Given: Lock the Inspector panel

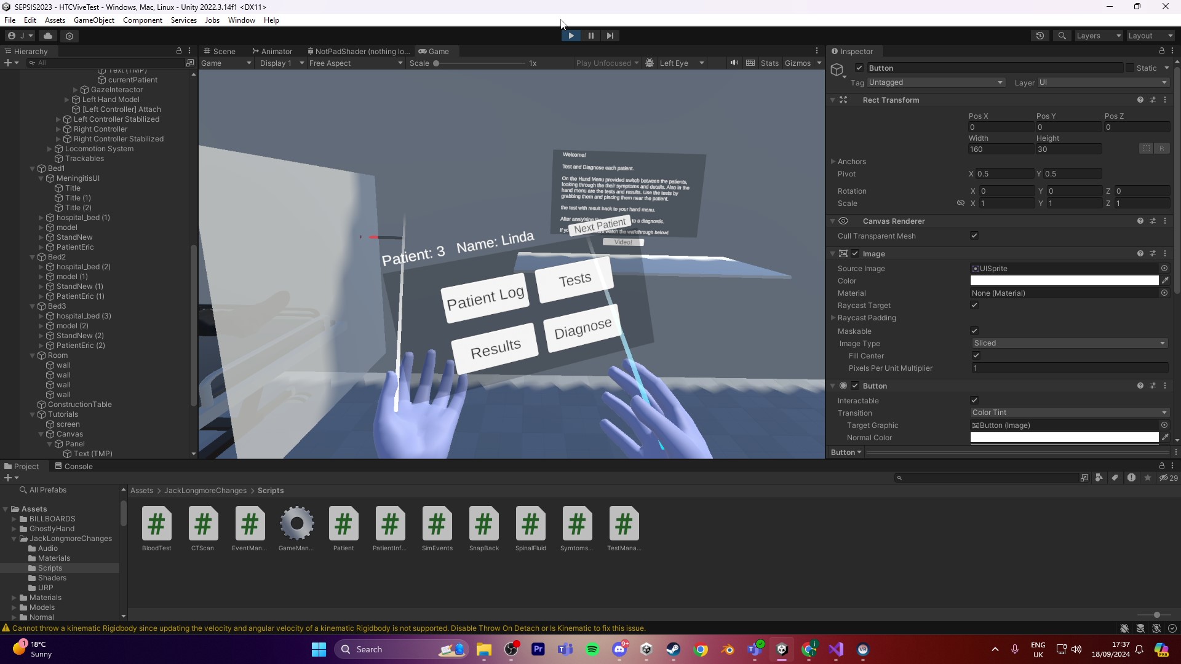Looking at the screenshot, I should (1161, 51).
